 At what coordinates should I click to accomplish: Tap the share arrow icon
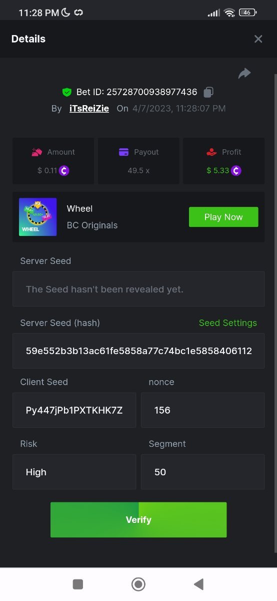pyautogui.click(x=244, y=74)
